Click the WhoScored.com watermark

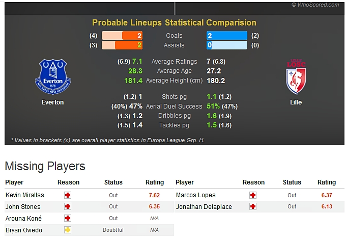pyautogui.click(x=315, y=5)
